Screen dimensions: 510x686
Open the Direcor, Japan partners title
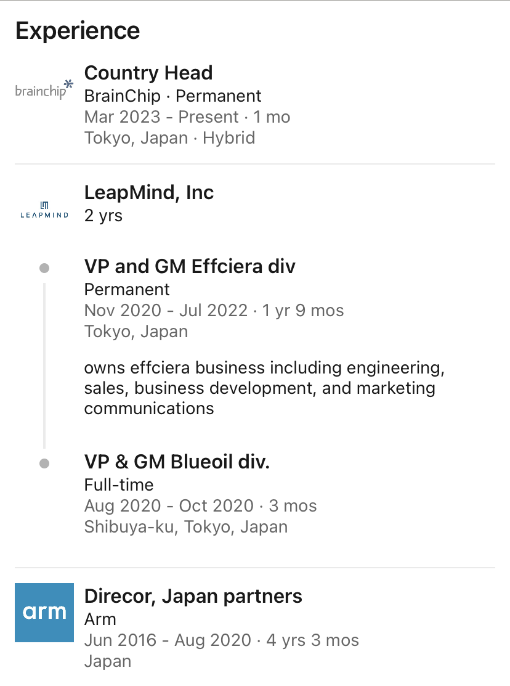(193, 596)
